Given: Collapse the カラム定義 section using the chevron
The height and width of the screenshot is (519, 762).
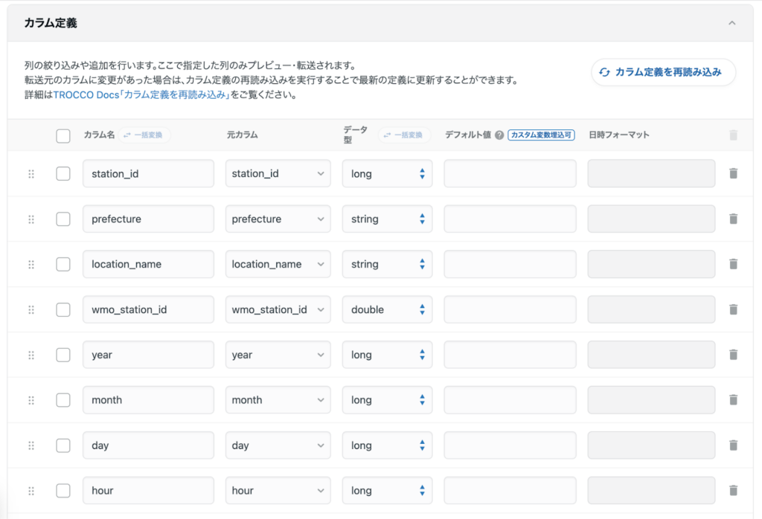Looking at the screenshot, I should tap(731, 23).
